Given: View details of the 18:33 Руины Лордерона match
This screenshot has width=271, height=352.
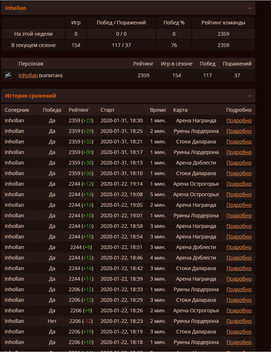Looking at the screenshot, I should [239, 289].
